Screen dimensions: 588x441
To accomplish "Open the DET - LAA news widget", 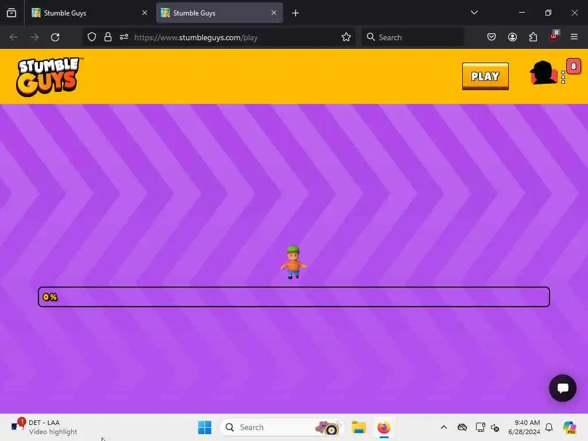I will point(44,427).
